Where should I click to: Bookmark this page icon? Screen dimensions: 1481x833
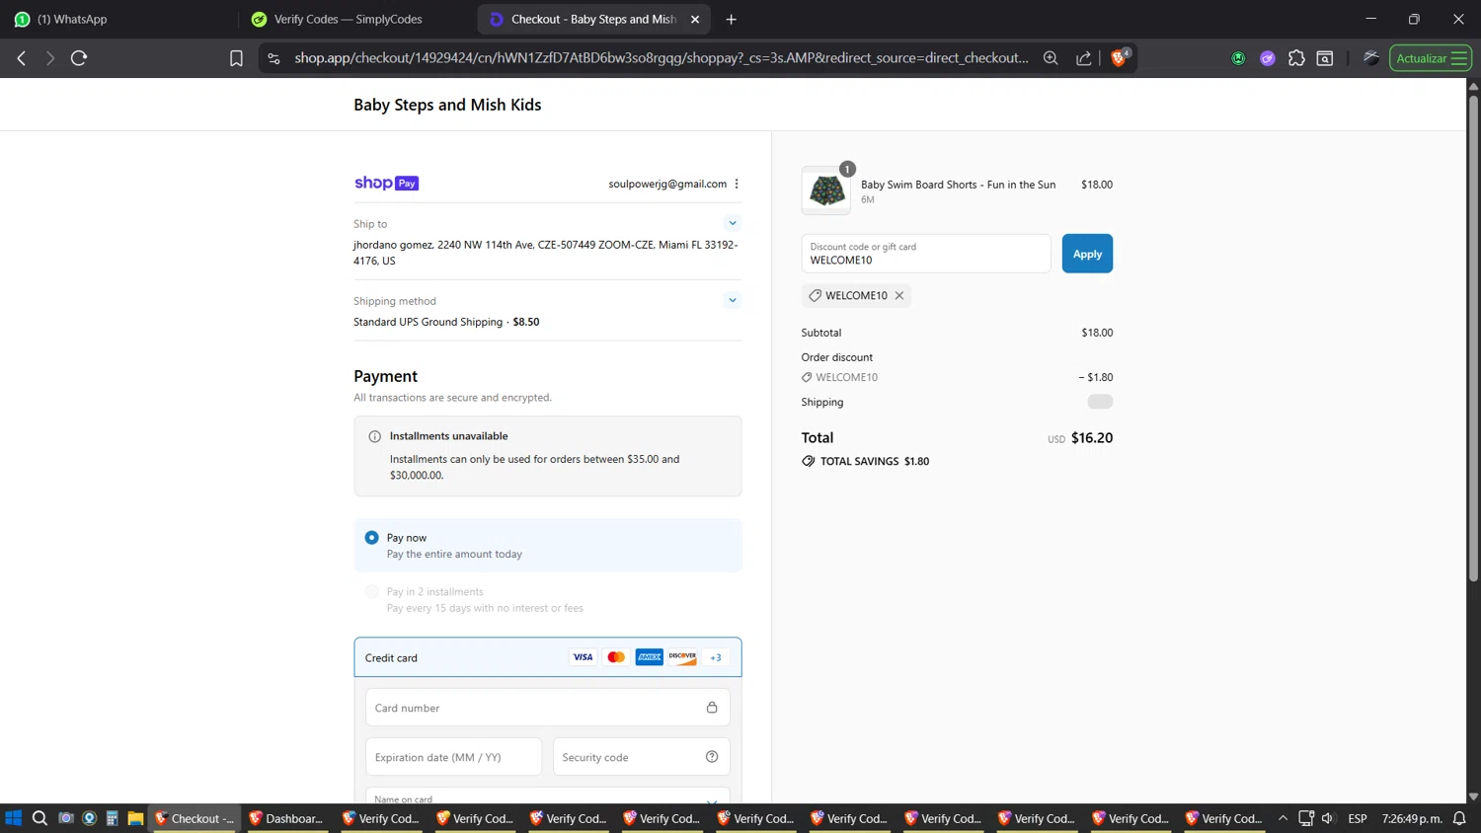[x=236, y=58]
